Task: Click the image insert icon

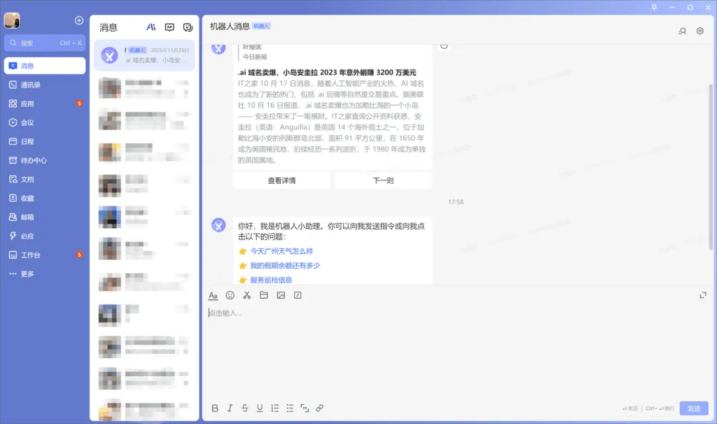Action: 281,295
